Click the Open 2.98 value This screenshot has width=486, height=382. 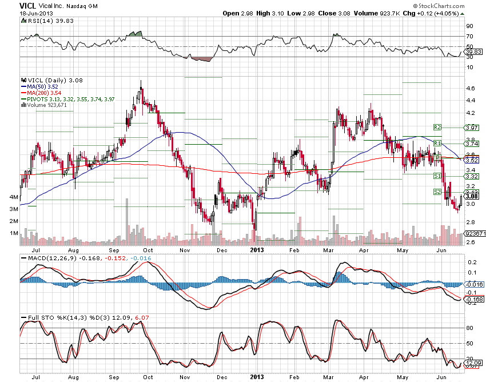(238, 13)
